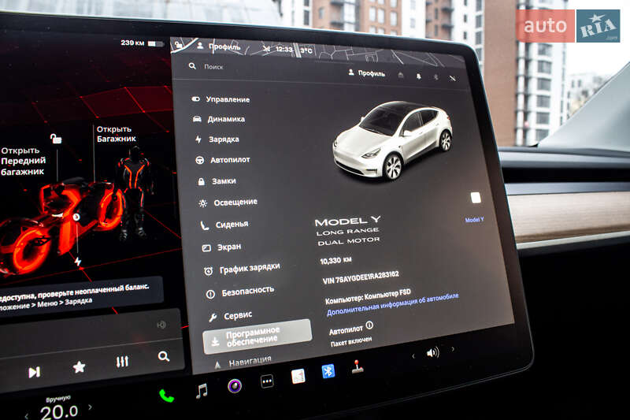Open the Сиденья settings menu
This screenshot has width=630, height=420.
[x=224, y=225]
